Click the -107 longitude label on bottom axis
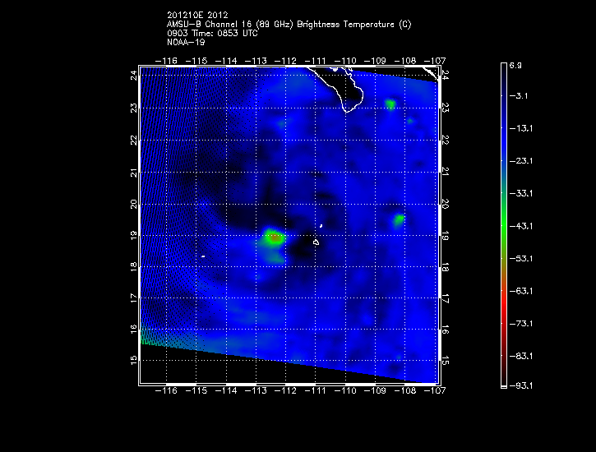Viewport: 596px width, 452px height. pos(435,392)
